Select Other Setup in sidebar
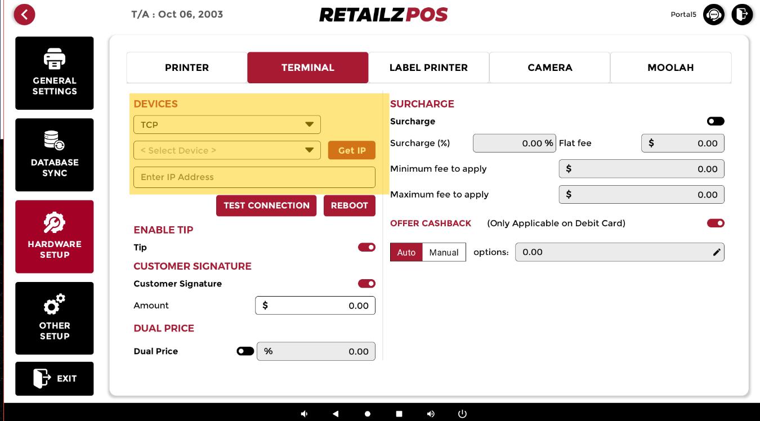The height and width of the screenshot is (421, 760). coord(55,318)
